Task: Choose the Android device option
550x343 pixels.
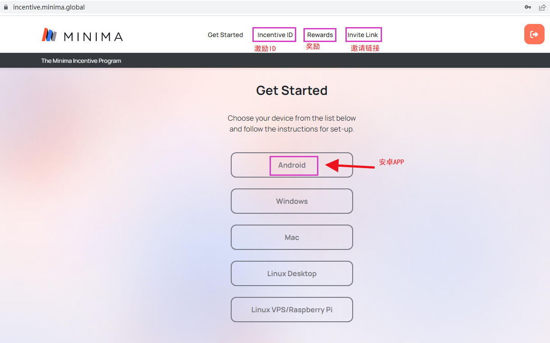Action: pyautogui.click(x=292, y=165)
